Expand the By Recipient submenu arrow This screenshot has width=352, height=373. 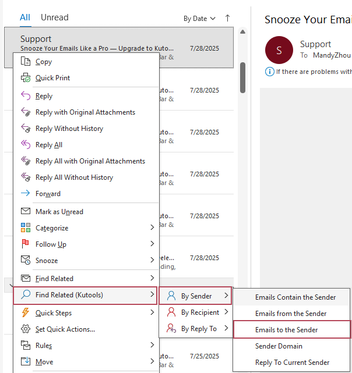[x=226, y=312]
